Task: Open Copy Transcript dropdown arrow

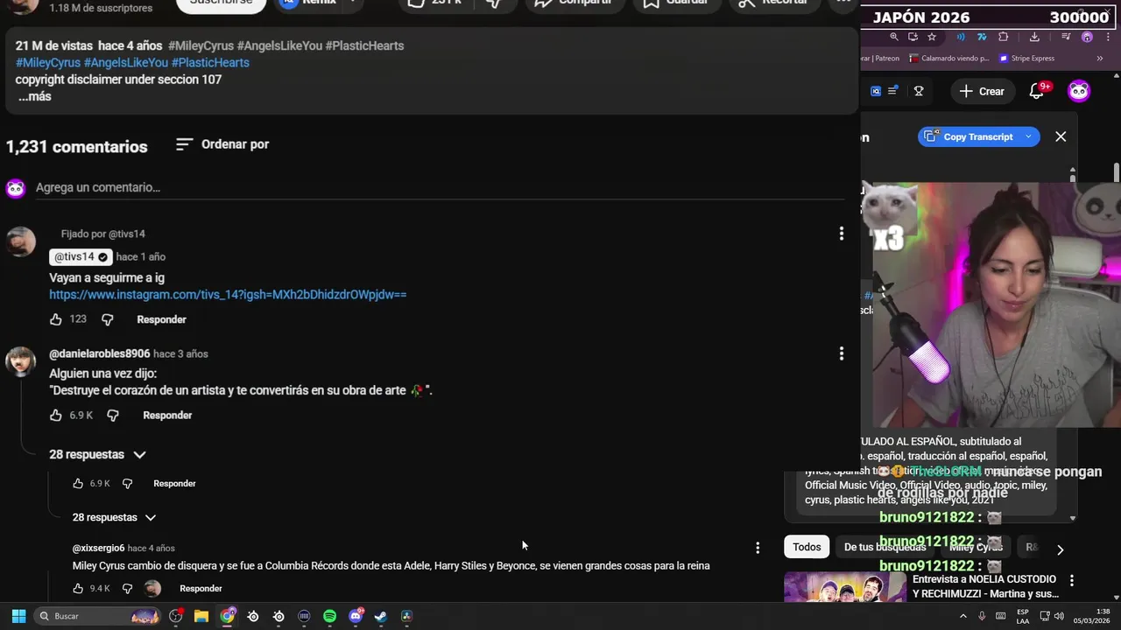Action: click(x=1028, y=136)
